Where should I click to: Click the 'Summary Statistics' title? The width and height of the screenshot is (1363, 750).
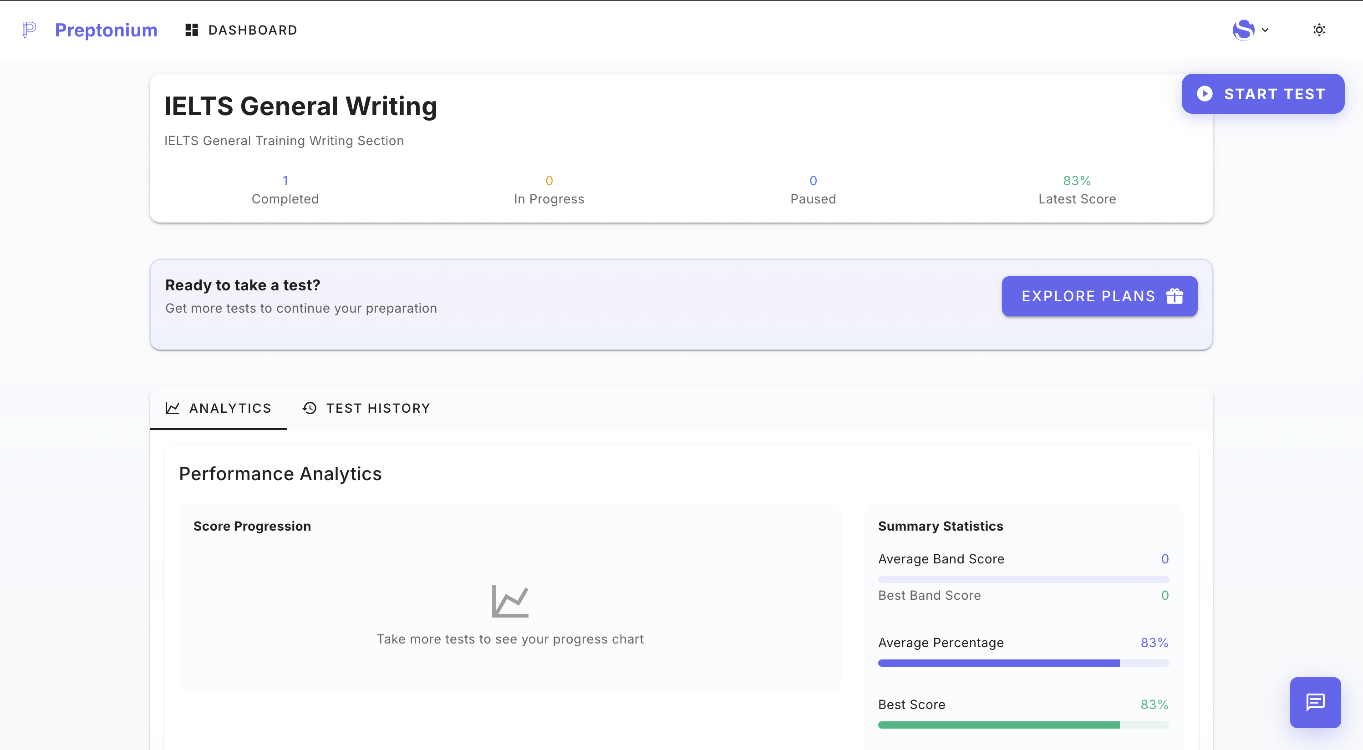pyautogui.click(x=941, y=526)
